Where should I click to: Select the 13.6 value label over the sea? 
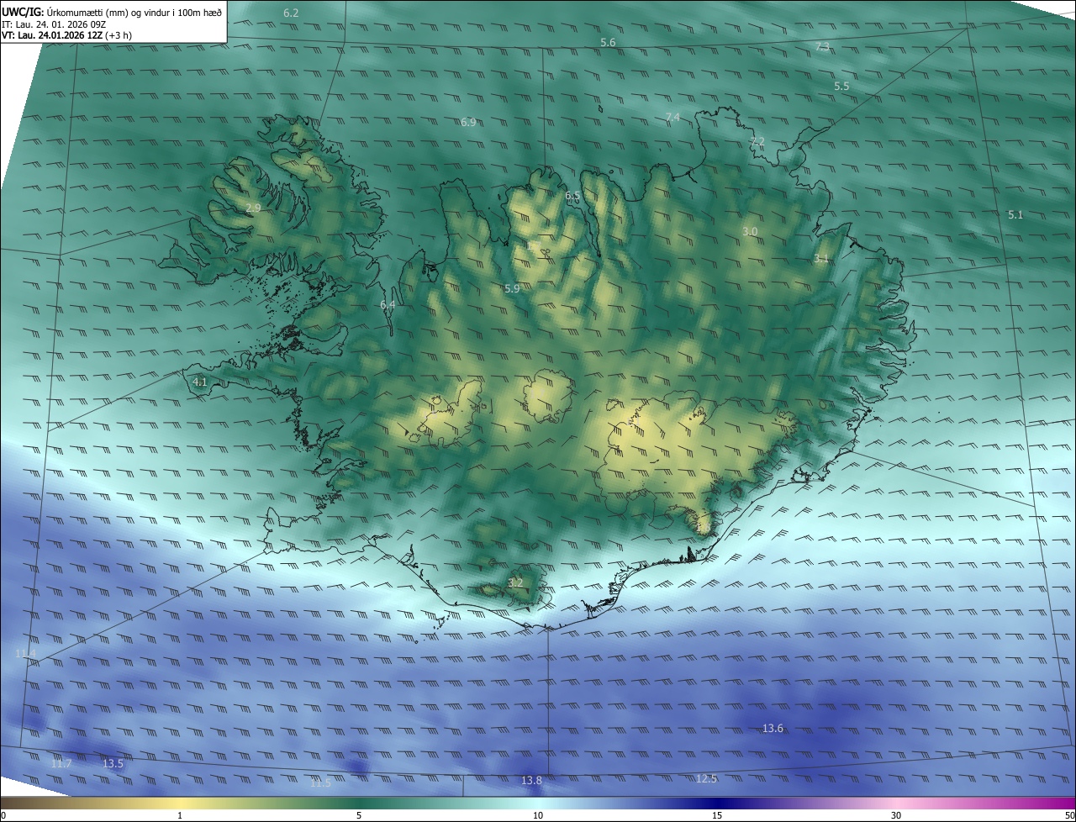[773, 728]
